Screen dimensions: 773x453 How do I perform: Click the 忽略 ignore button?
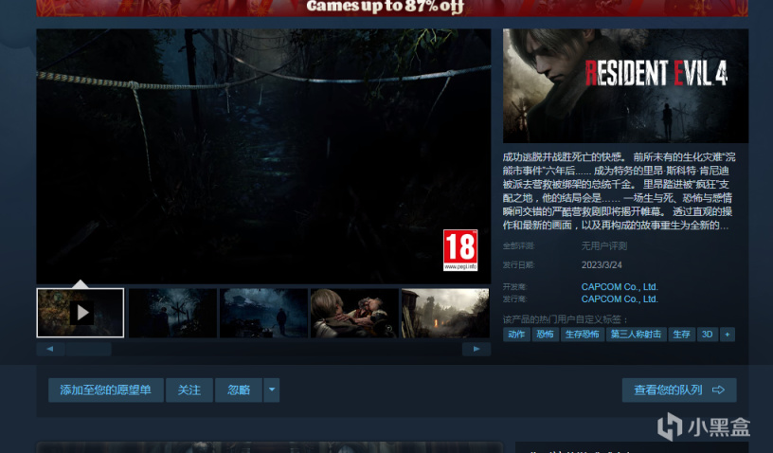point(239,390)
